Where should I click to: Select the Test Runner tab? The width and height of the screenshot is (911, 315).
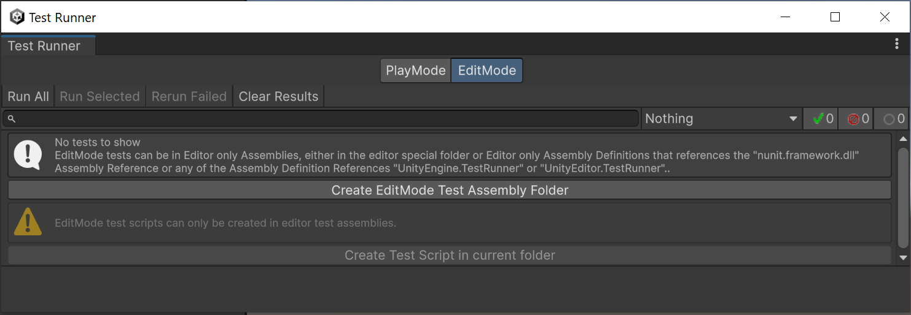click(48, 45)
